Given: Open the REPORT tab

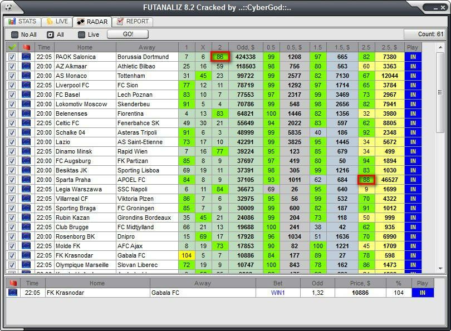Looking at the screenshot, I should [133, 21].
